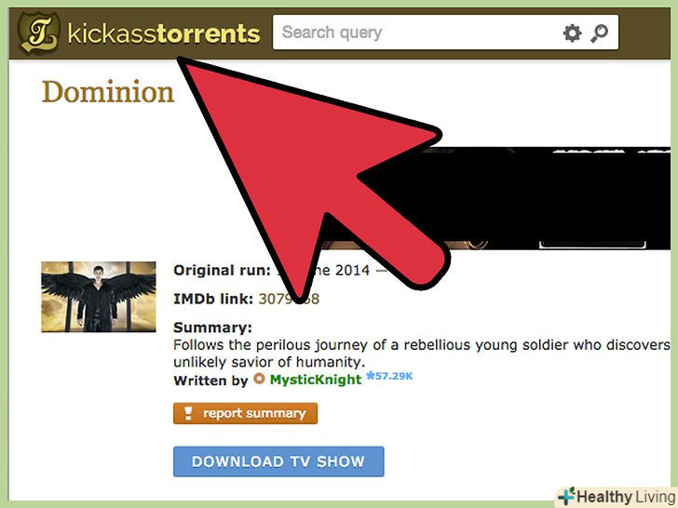Screen dimensions: 678x508
Task: Click the Healthy Living watermark logo
Action: 617,497
